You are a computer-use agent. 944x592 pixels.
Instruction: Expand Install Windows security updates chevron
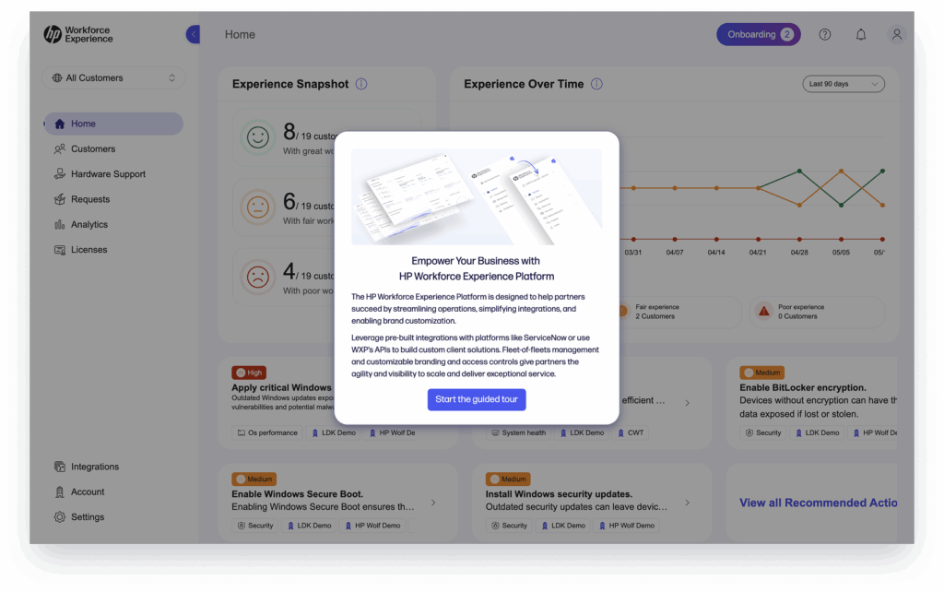(x=687, y=503)
